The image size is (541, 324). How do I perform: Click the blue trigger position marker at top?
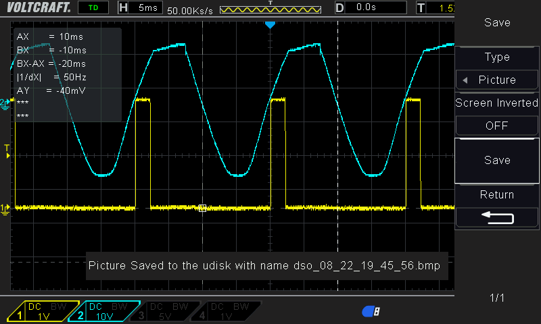click(270, 25)
